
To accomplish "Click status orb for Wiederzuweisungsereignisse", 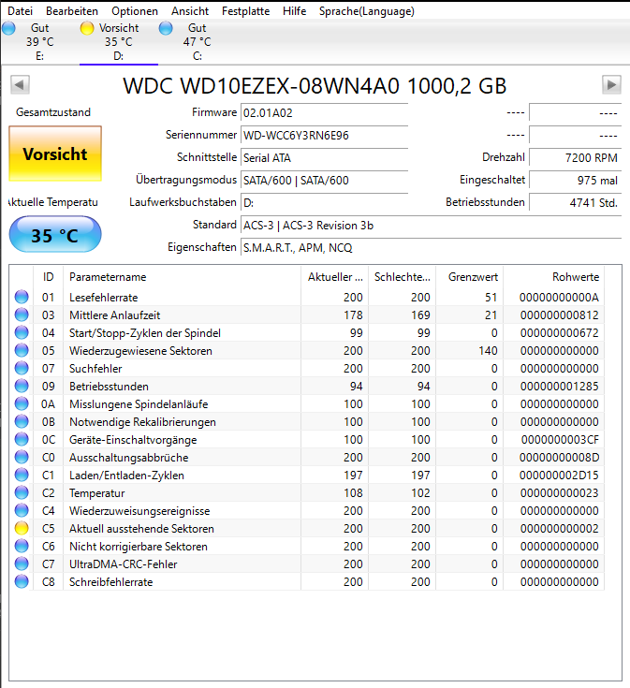I will (22, 510).
